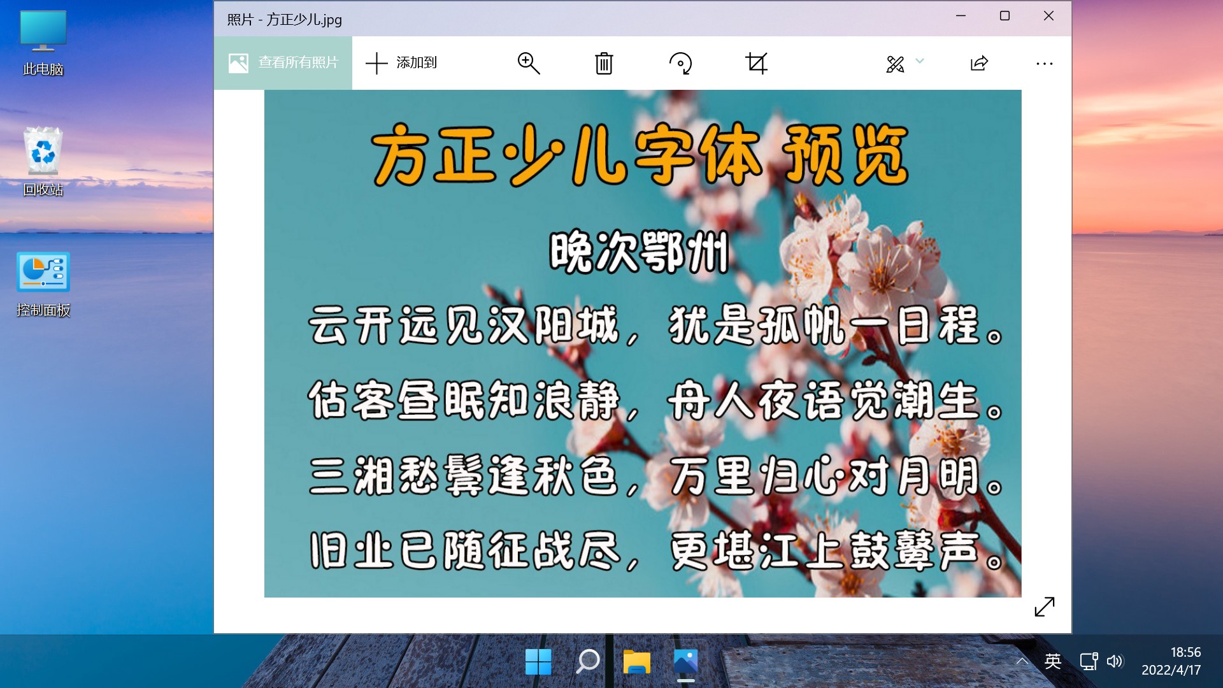This screenshot has height=688, width=1223.
Task: Click the Photos app taskbar icon
Action: (685, 662)
